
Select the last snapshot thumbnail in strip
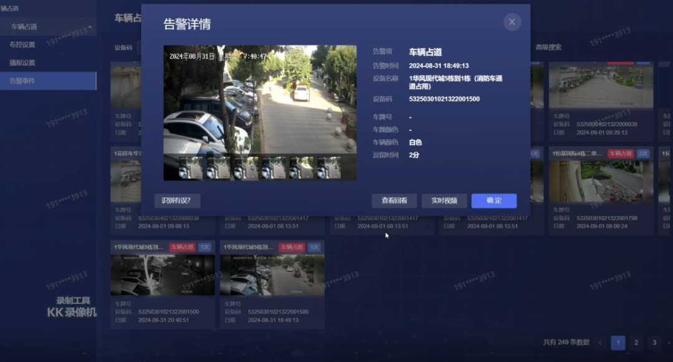coord(329,168)
